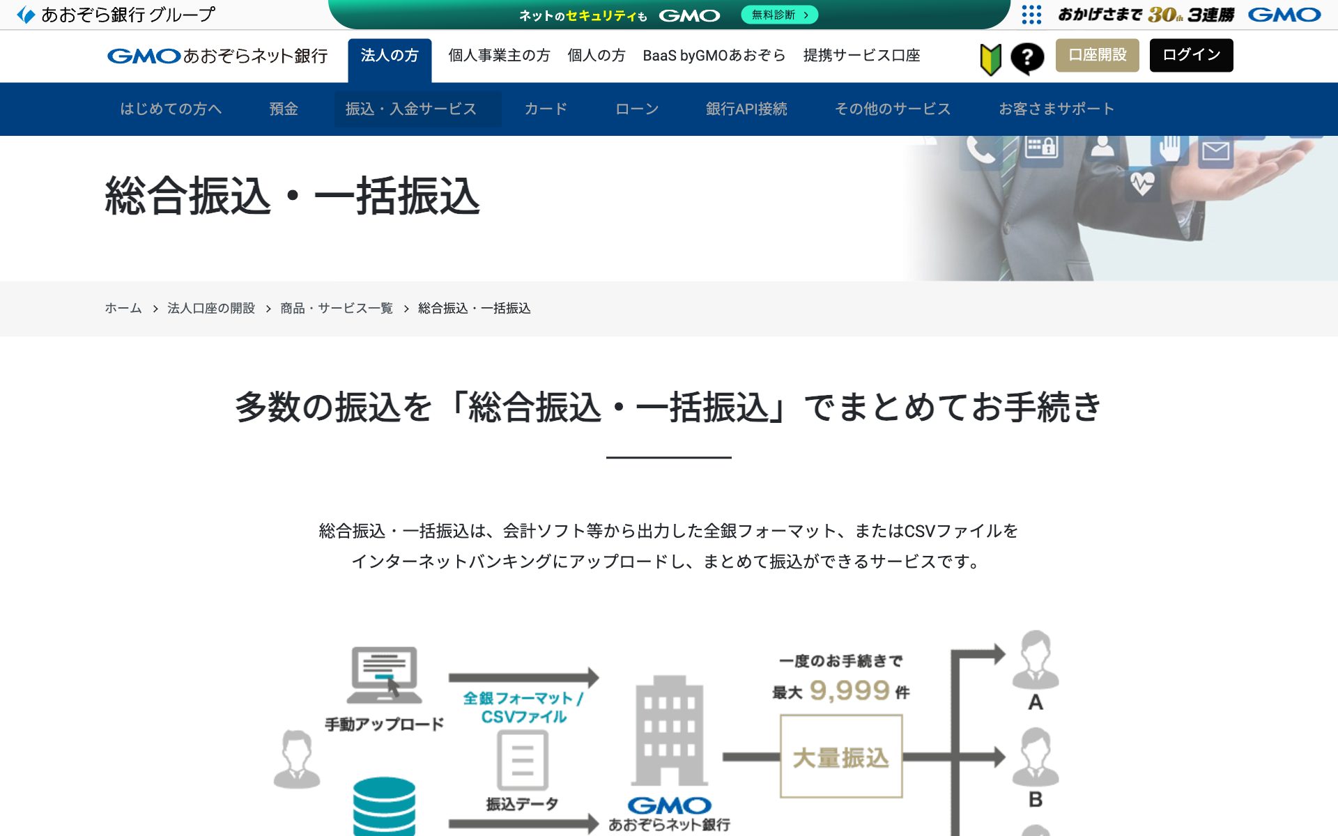Click the Aozora Bank Group logo
1338x836 pixels.
pyautogui.click(x=116, y=15)
